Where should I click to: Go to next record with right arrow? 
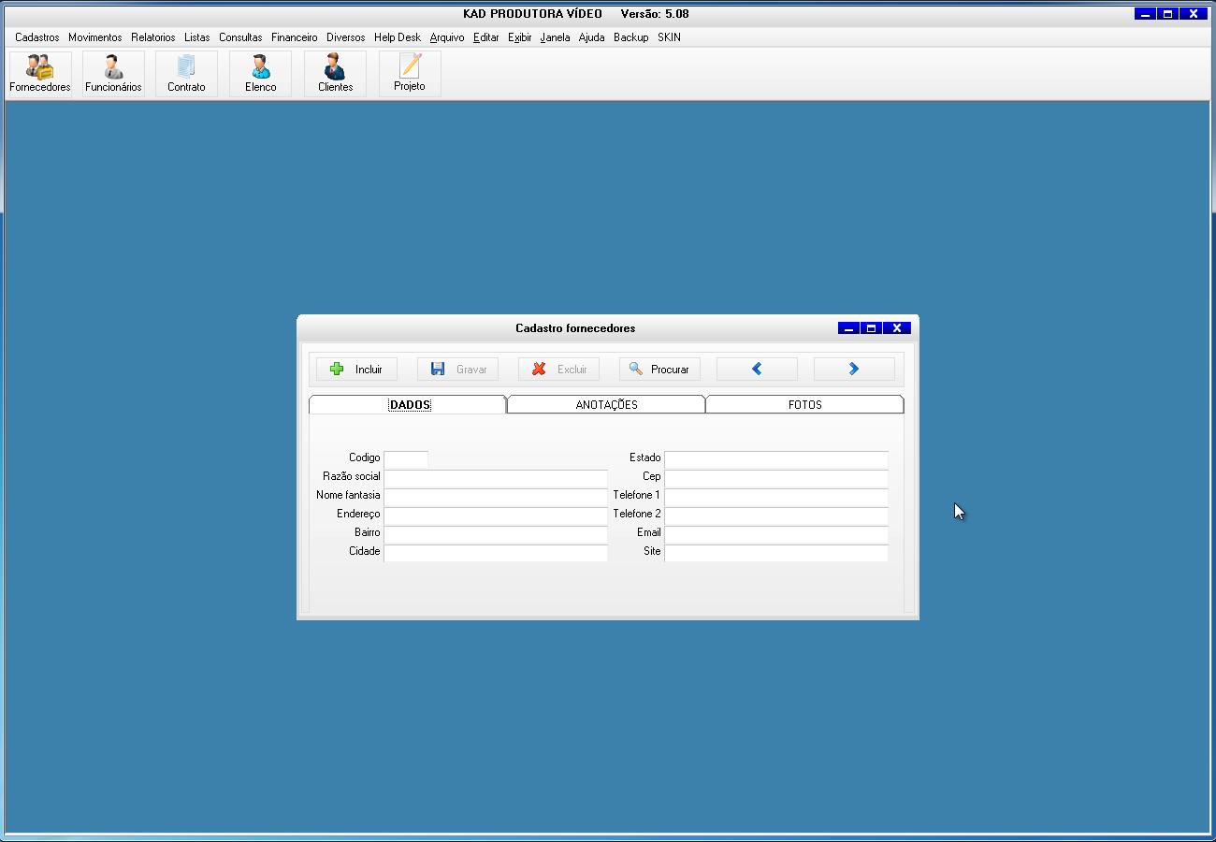pyautogui.click(x=854, y=370)
